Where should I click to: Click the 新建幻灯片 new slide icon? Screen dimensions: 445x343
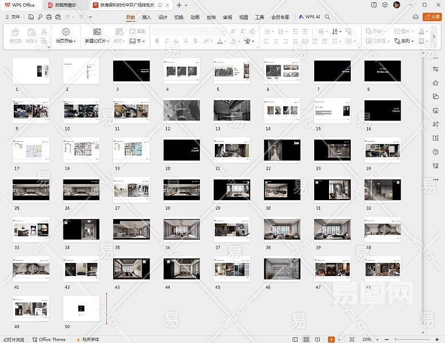(x=97, y=32)
